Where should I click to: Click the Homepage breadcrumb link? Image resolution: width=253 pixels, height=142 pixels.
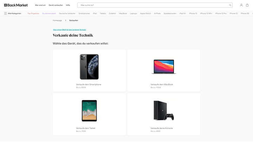pyautogui.click(x=57, y=20)
